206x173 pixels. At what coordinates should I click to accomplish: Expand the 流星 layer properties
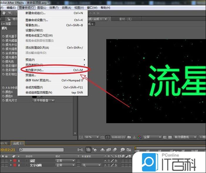(x=11, y=160)
